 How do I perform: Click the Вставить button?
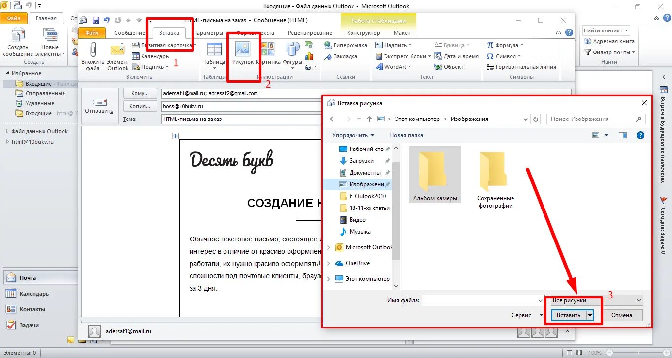(569, 315)
